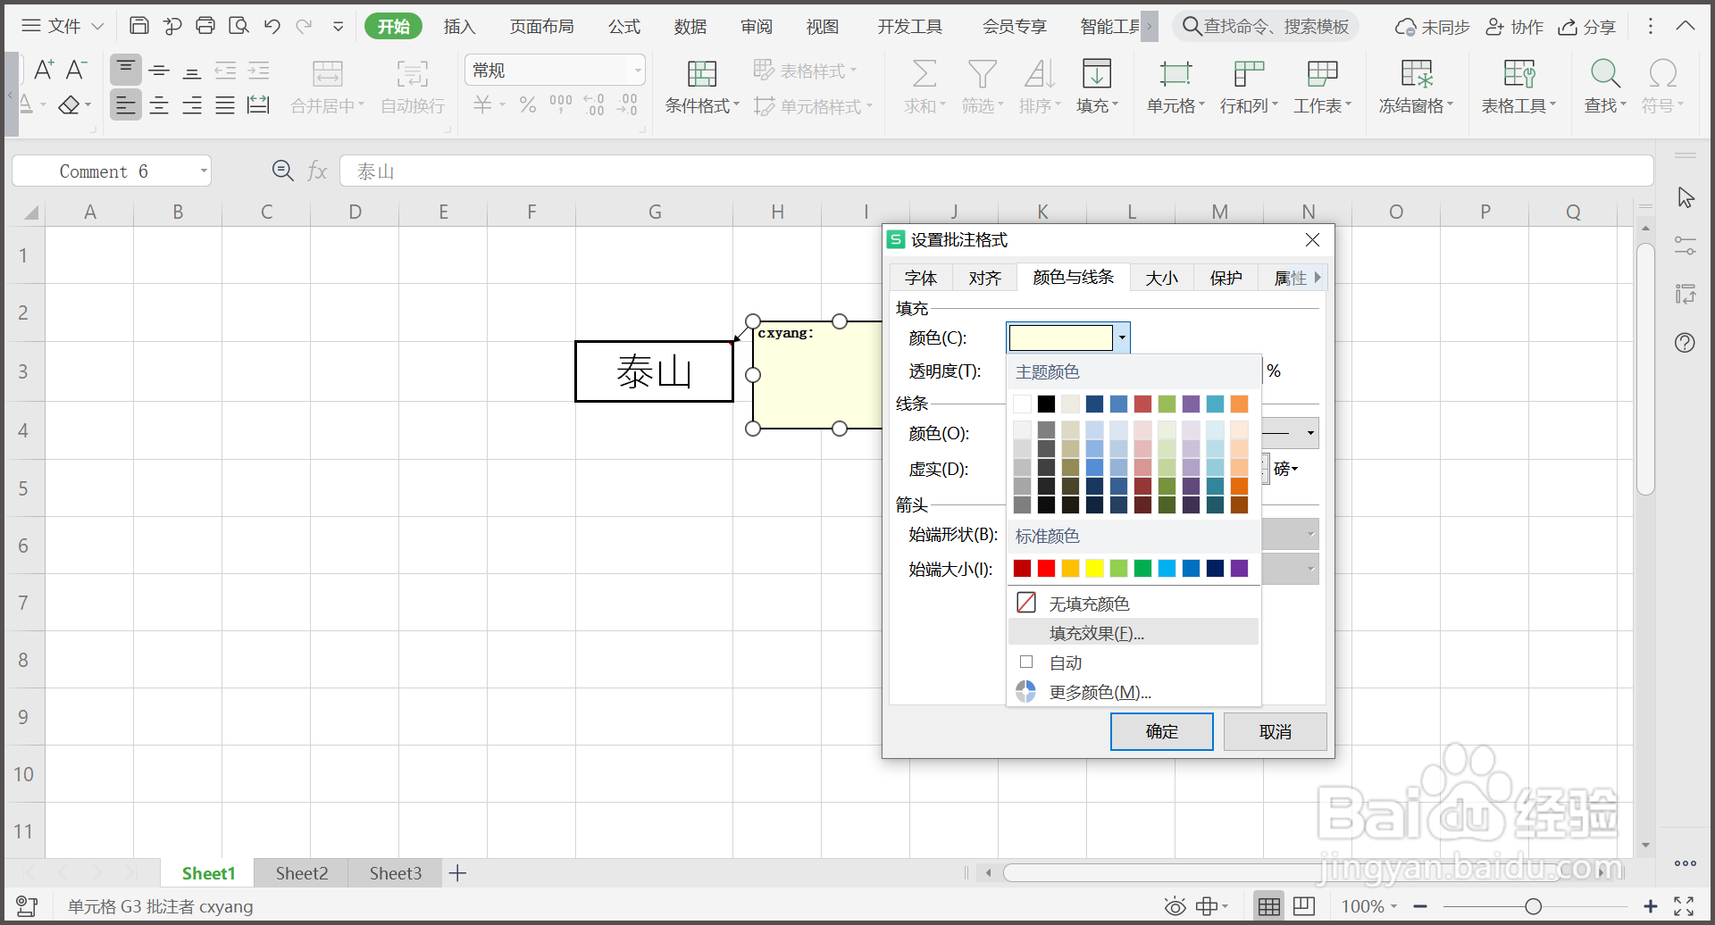Open the 100% zoom level dropdown
The width and height of the screenshot is (1715, 925).
pos(1369,906)
